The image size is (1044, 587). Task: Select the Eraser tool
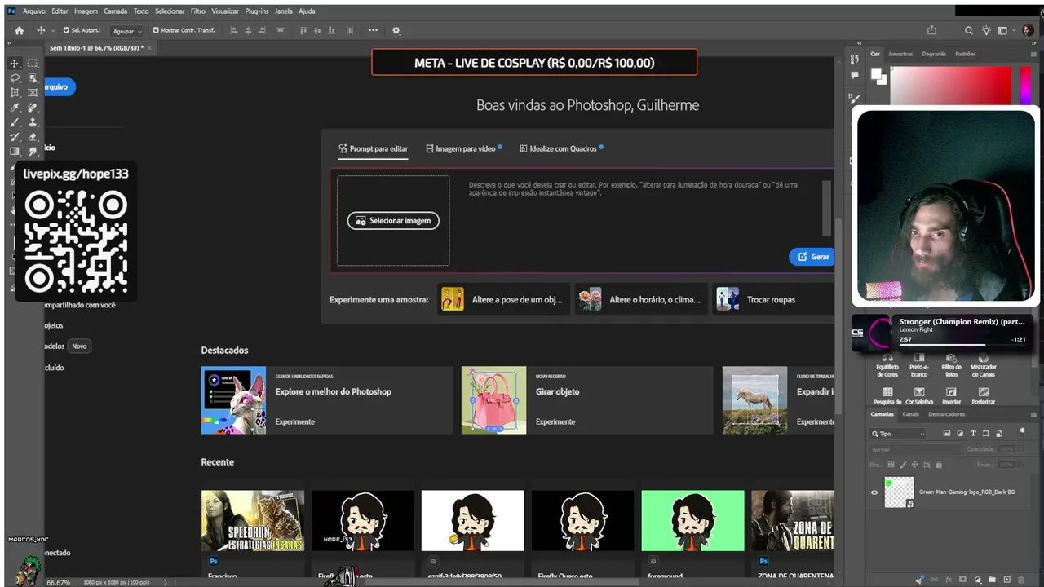[33, 137]
